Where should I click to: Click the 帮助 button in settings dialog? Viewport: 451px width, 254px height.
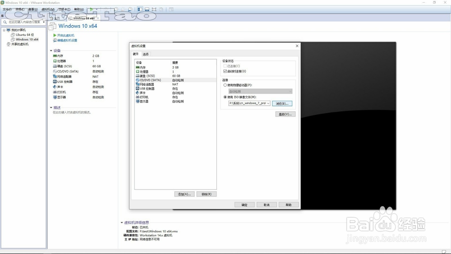click(289, 205)
